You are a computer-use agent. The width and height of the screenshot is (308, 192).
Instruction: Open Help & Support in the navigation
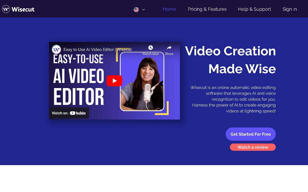pyautogui.click(x=254, y=9)
